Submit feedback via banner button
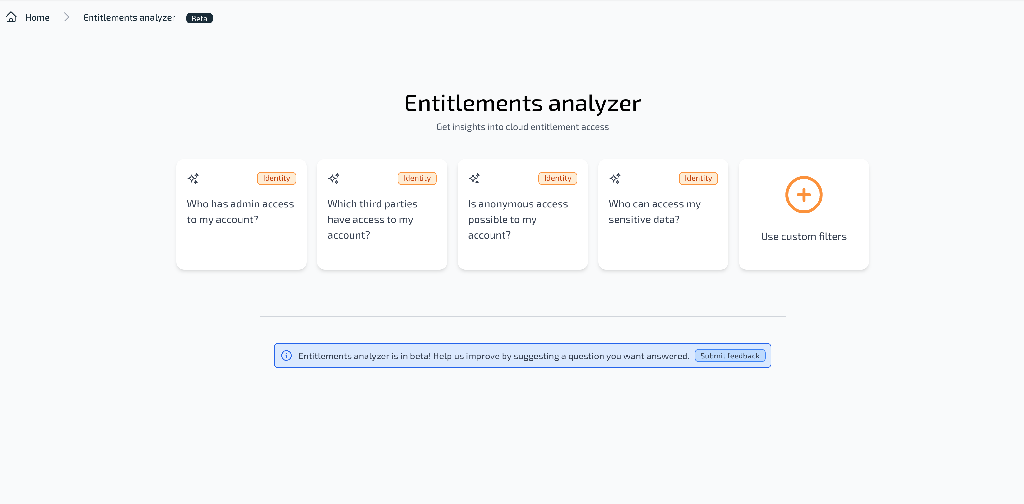 coord(729,356)
